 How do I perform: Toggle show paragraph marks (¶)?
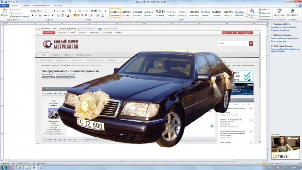105,11
